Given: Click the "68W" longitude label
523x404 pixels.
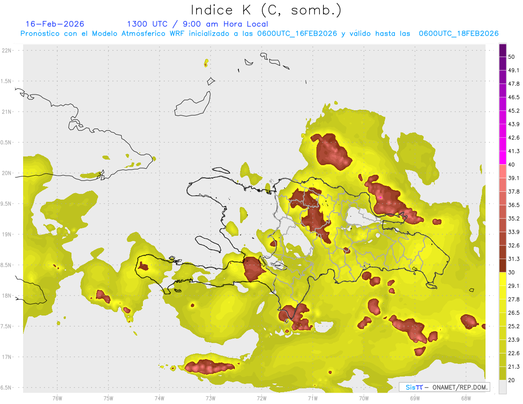Looking at the screenshot, I should click(x=466, y=398).
